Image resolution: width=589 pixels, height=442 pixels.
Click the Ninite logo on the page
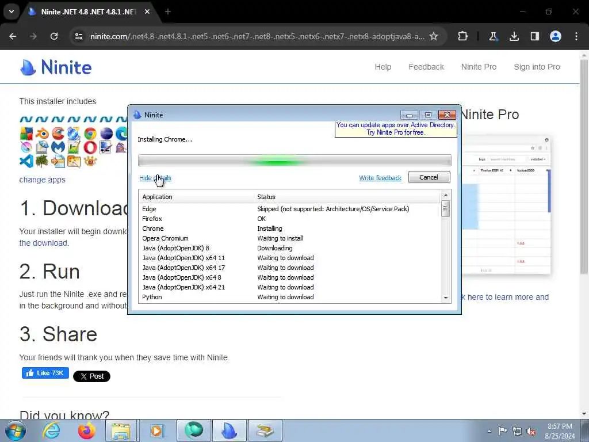(x=56, y=67)
